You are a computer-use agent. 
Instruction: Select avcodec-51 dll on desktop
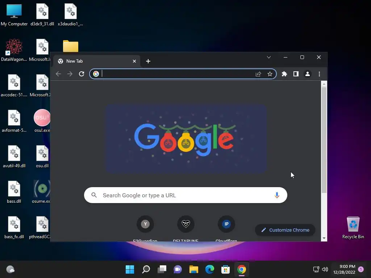click(14, 86)
